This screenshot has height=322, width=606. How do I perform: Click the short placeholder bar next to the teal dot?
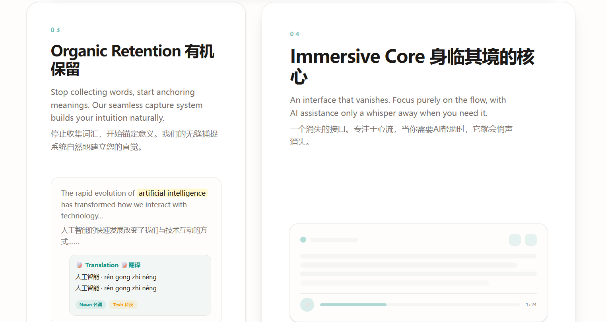coord(334,240)
